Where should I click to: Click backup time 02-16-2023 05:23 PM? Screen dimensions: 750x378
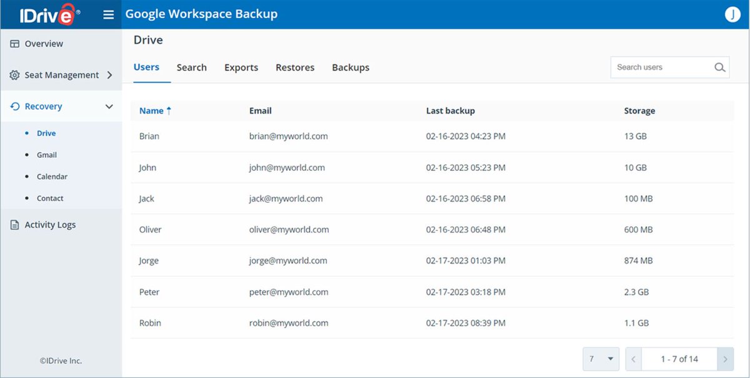coord(466,167)
